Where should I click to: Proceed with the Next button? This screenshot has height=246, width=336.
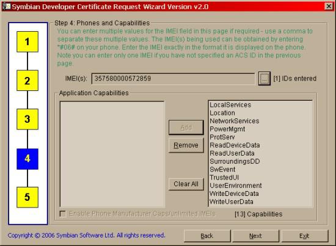click(x=255, y=236)
